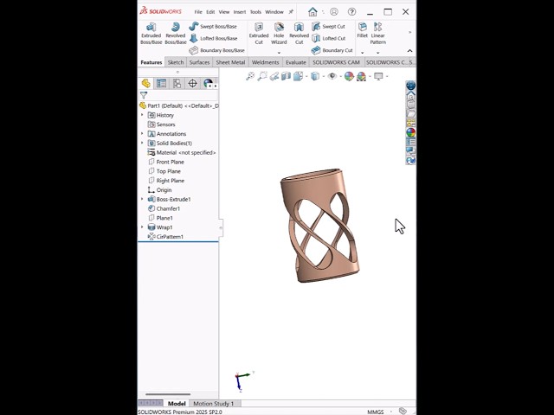
Task: Choose Boundary Boss/Base feature
Action: coord(217,50)
